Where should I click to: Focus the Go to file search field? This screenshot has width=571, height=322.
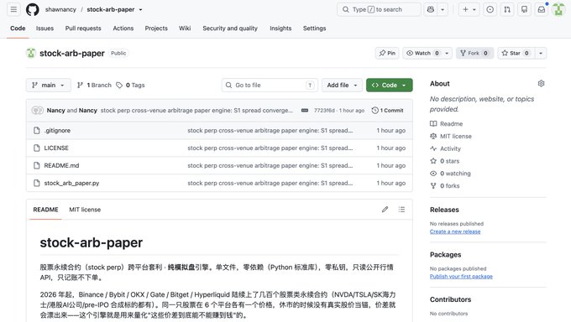(270, 86)
